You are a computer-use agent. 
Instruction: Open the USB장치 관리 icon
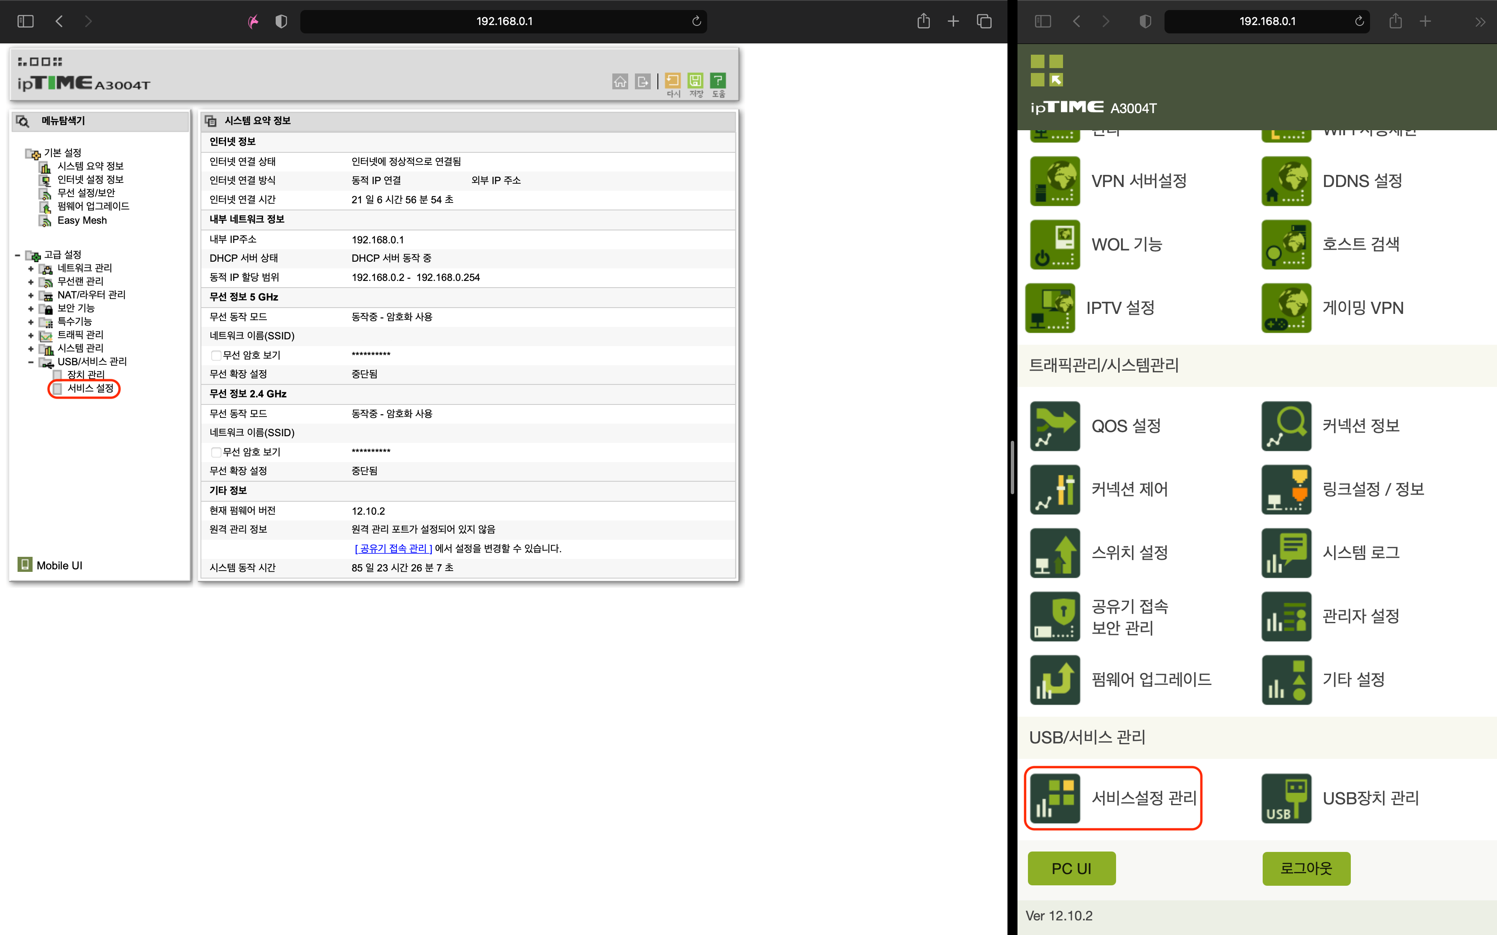pyautogui.click(x=1286, y=798)
